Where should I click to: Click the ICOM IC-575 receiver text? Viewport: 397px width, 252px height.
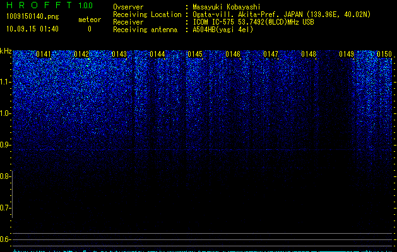253,22
